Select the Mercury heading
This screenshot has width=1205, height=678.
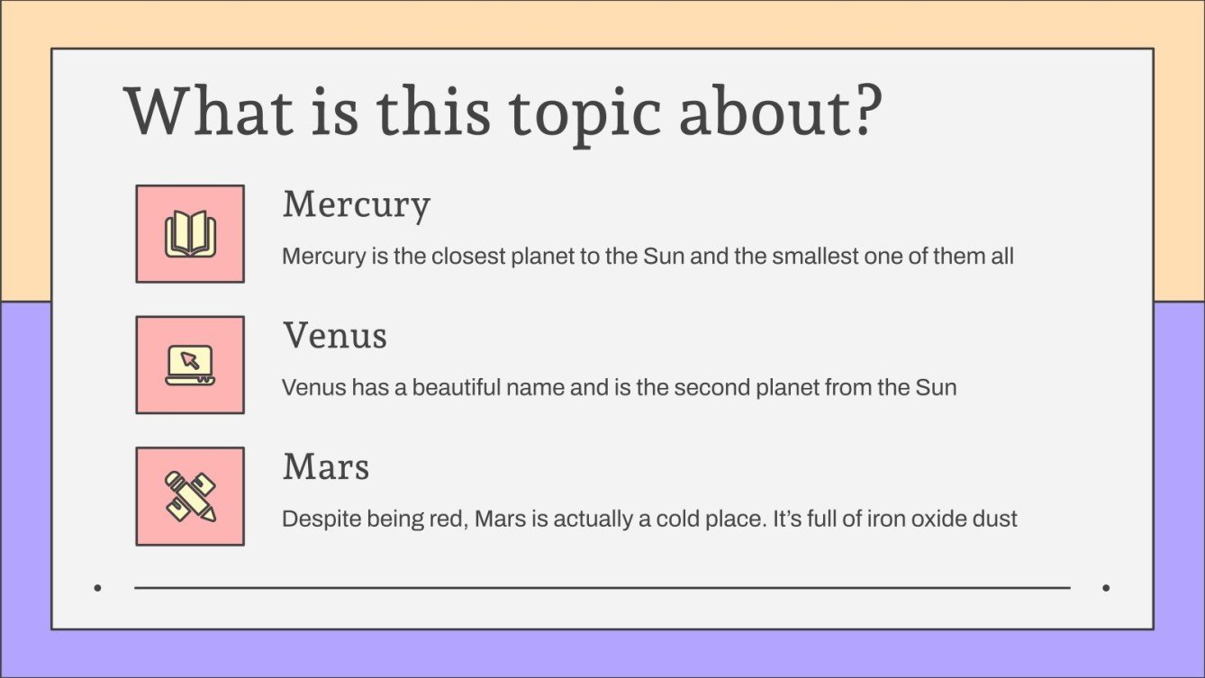coord(356,205)
